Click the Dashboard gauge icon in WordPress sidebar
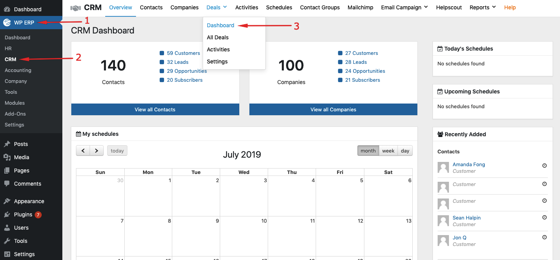 [x=7, y=9]
